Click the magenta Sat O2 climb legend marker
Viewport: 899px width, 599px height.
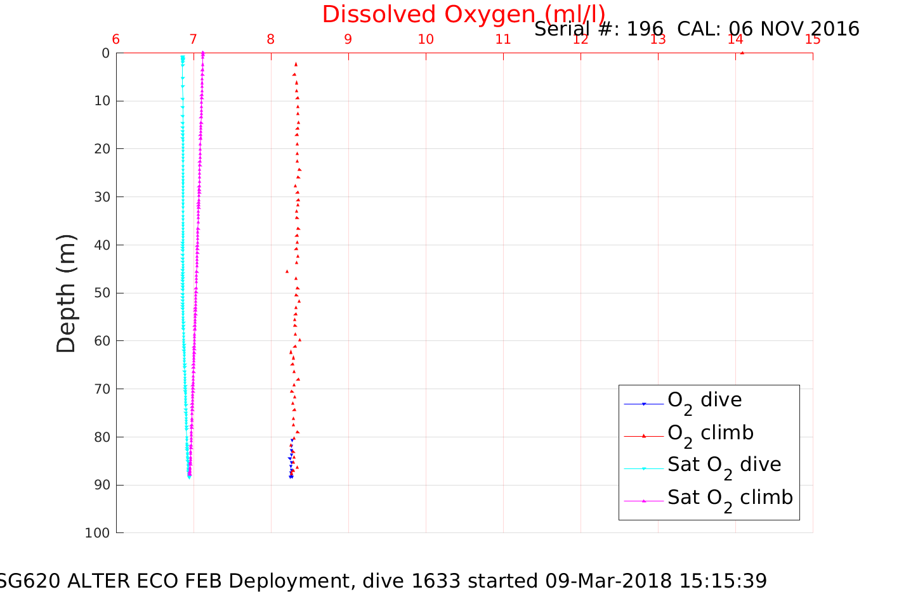pos(644,501)
